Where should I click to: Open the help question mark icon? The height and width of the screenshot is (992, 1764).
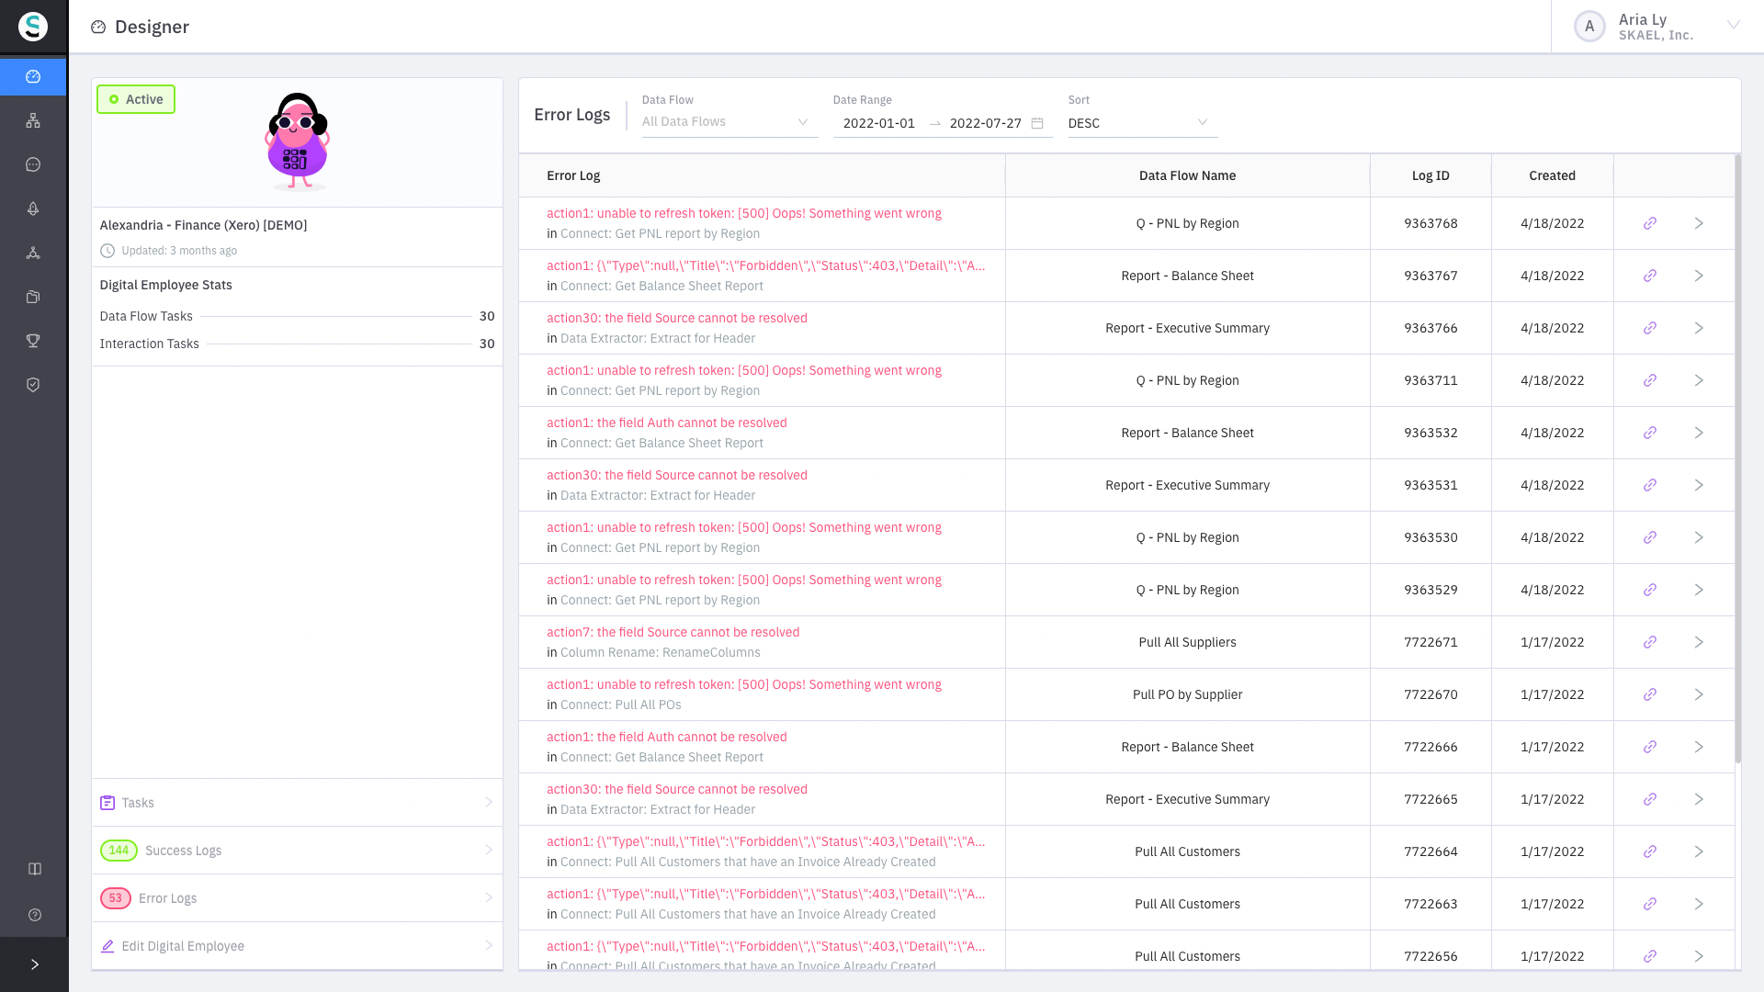[x=35, y=915]
